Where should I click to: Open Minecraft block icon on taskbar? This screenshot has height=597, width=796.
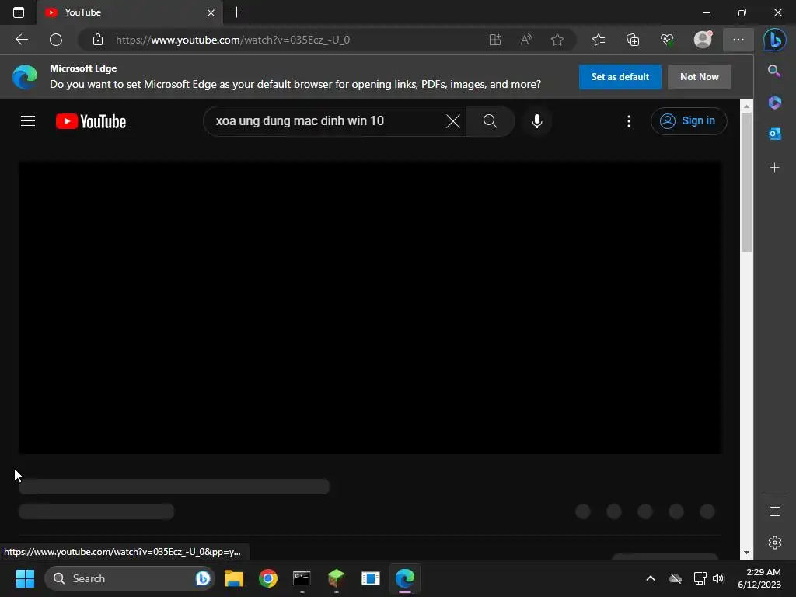coord(336,578)
